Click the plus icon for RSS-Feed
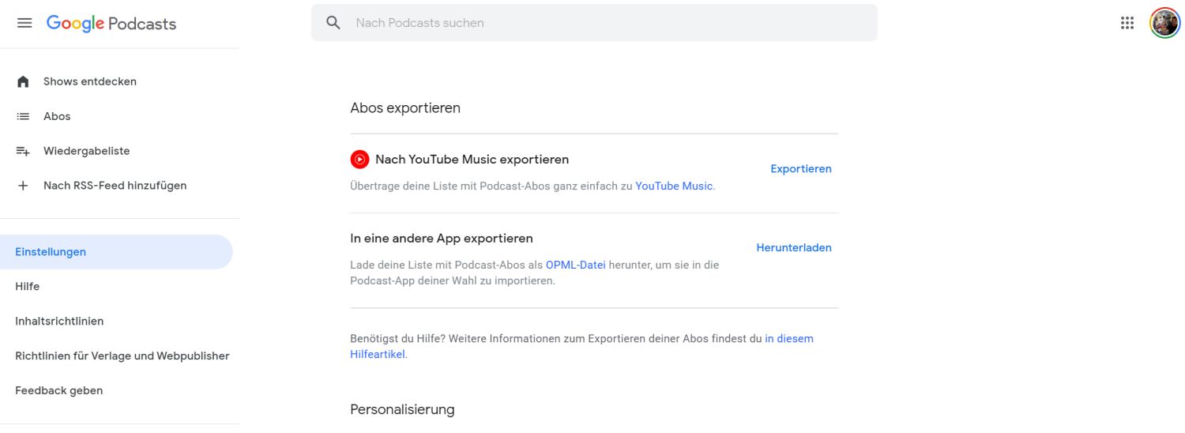The image size is (1185, 433). tap(23, 186)
